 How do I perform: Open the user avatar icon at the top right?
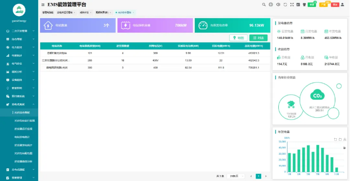342,4
